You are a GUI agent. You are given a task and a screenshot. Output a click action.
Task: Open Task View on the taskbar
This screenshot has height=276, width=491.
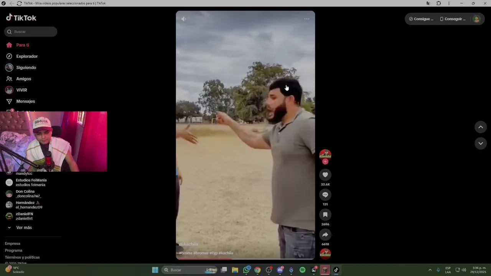tap(224, 270)
